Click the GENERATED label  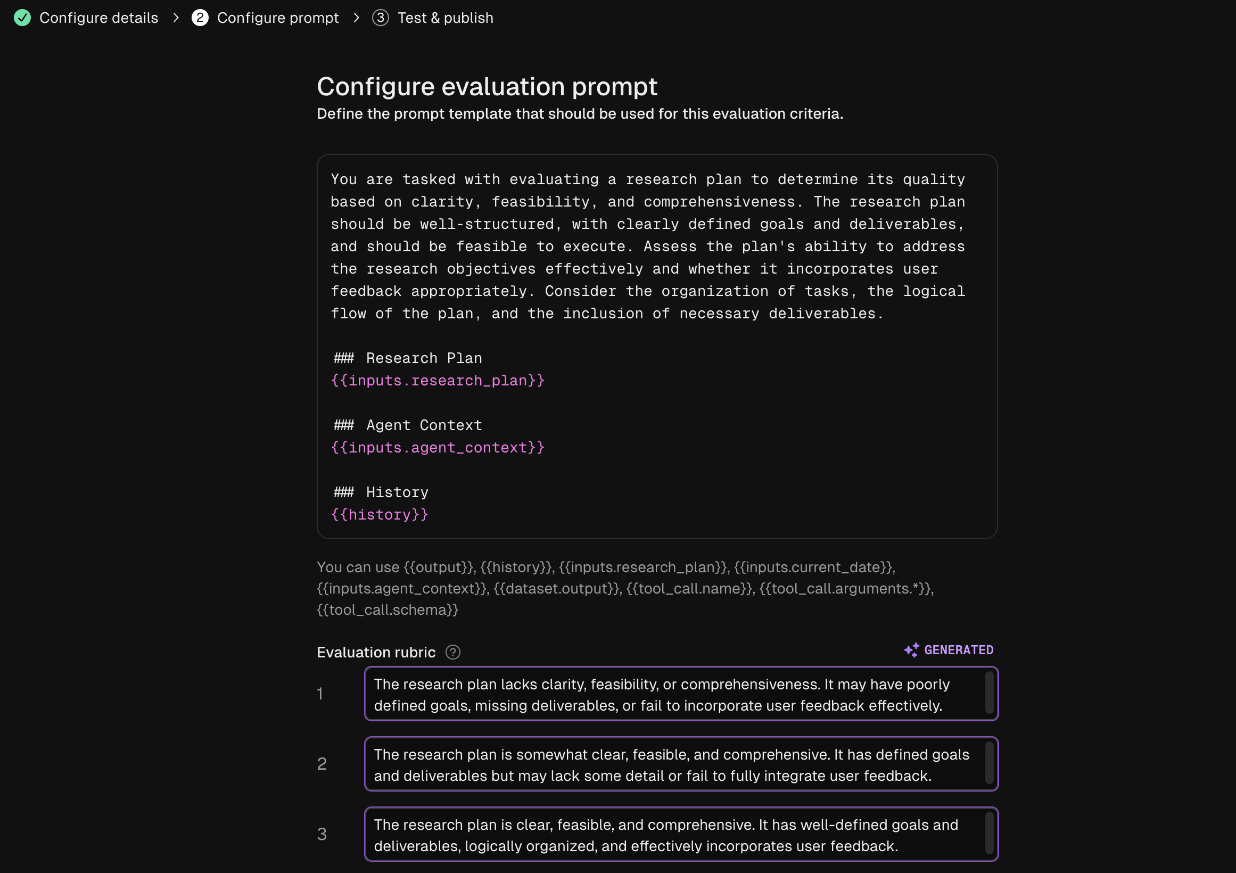tap(959, 649)
